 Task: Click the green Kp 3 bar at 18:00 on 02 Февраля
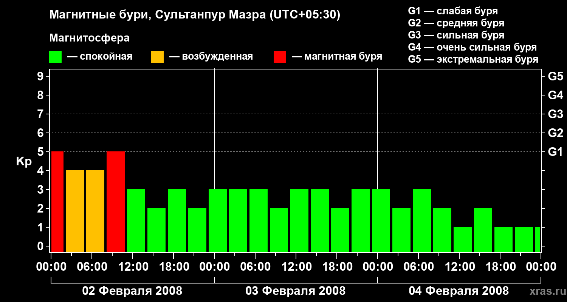(177, 220)
